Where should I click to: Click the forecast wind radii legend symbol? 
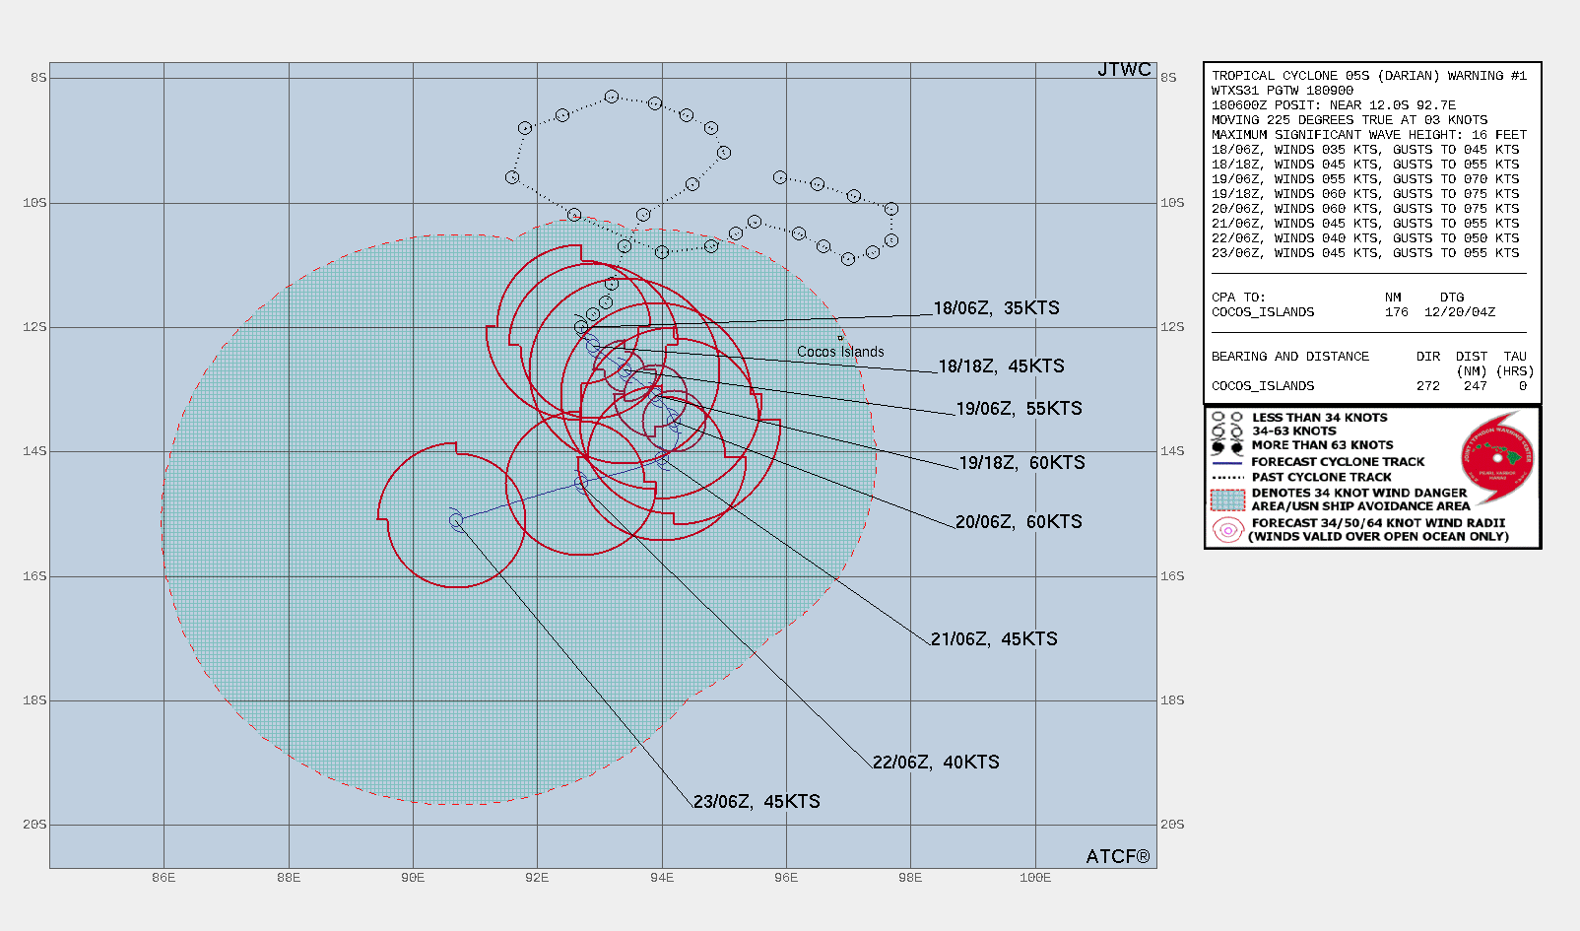tap(1228, 530)
